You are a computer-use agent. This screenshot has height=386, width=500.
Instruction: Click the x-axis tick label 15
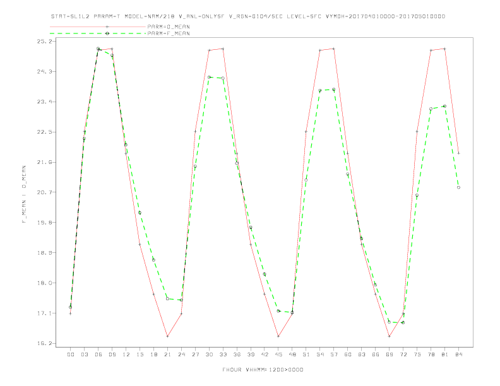[140, 354]
